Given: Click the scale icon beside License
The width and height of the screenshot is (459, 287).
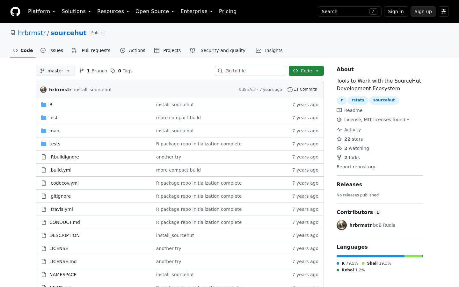Looking at the screenshot, I should (339, 120).
